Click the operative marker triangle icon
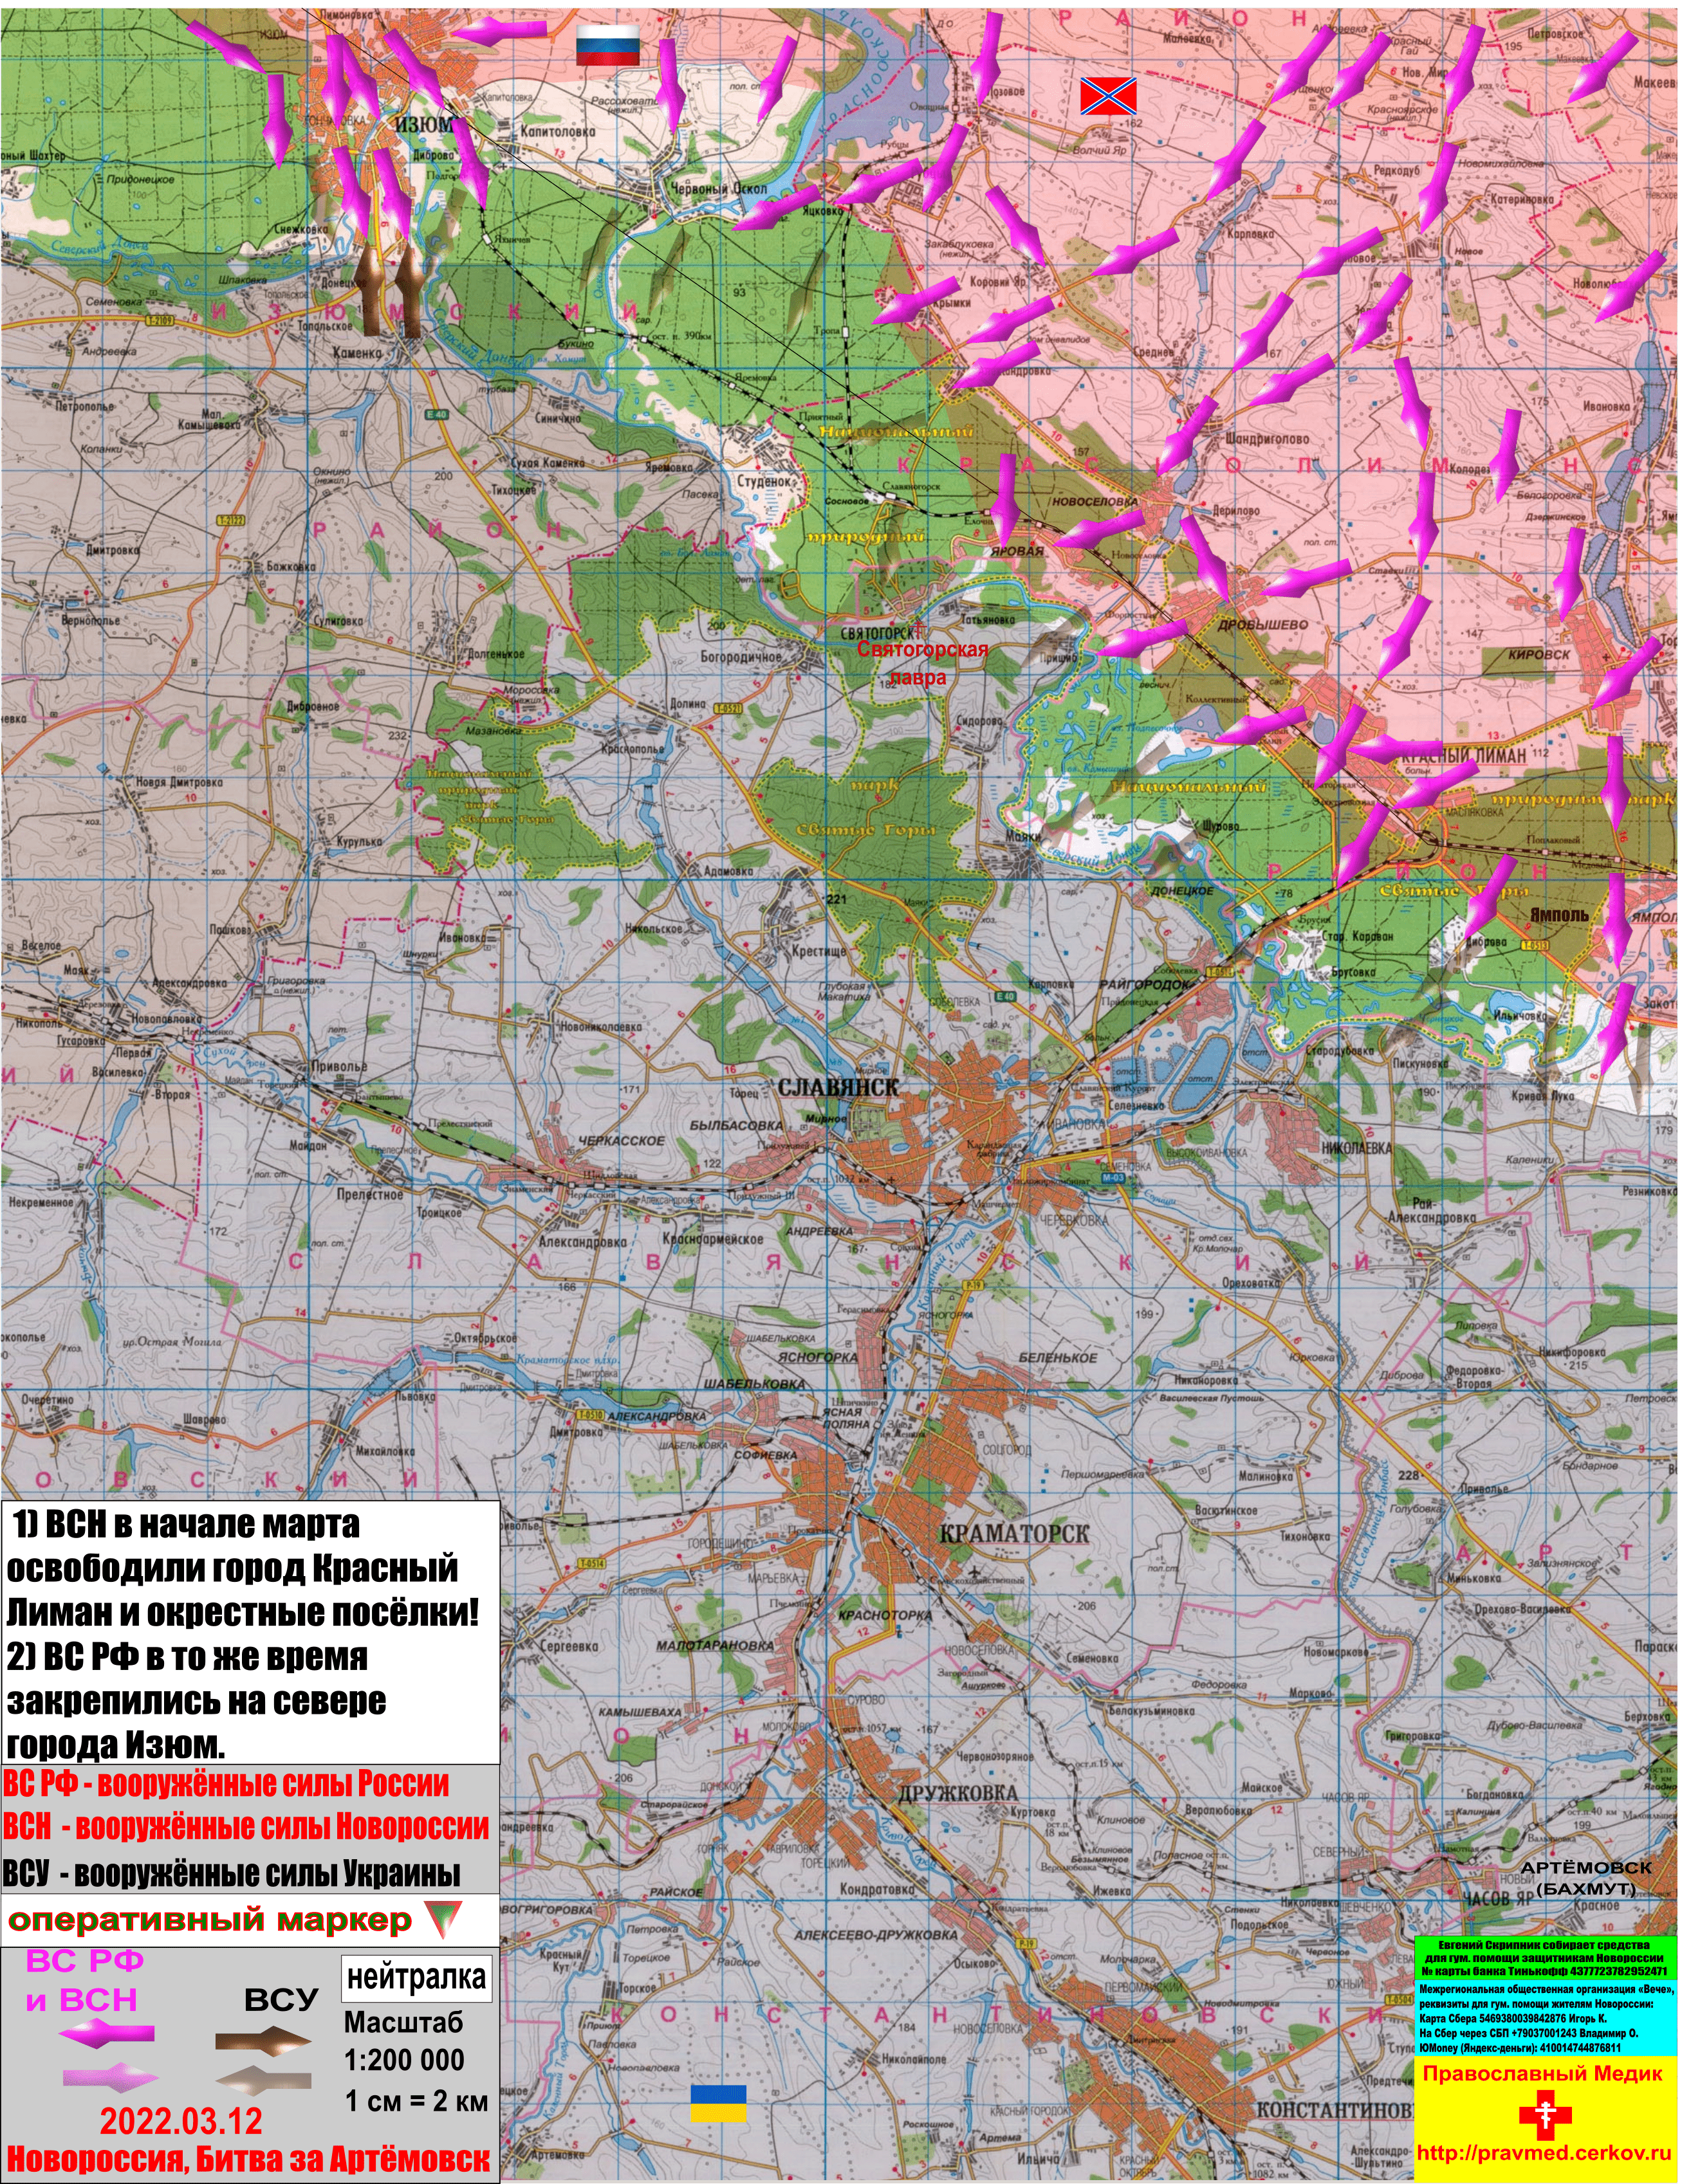 point(443,1918)
